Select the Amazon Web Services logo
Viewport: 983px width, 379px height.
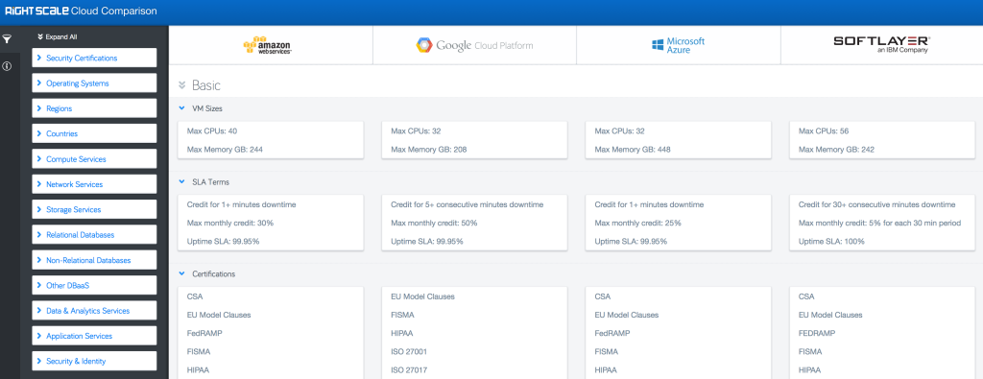pos(268,45)
